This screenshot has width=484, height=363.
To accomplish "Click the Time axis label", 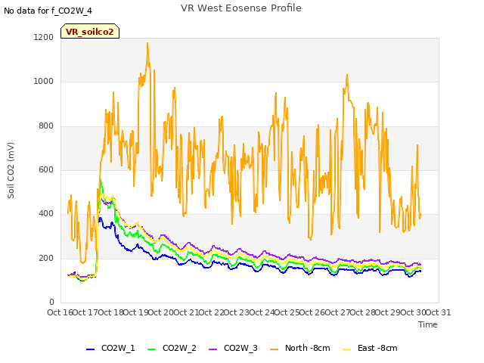I will 428,324.
